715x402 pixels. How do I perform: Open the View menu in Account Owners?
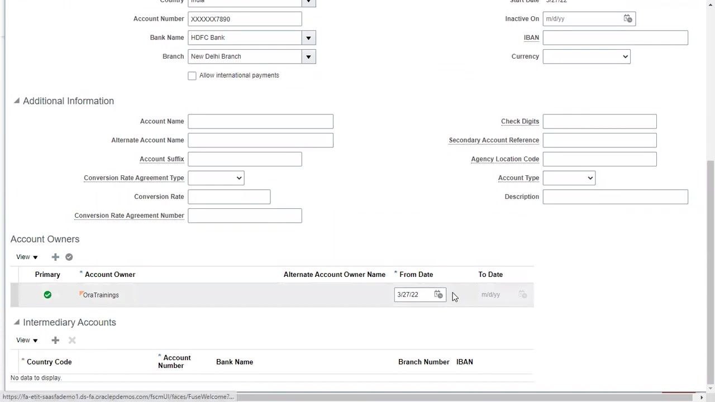[x=27, y=257]
